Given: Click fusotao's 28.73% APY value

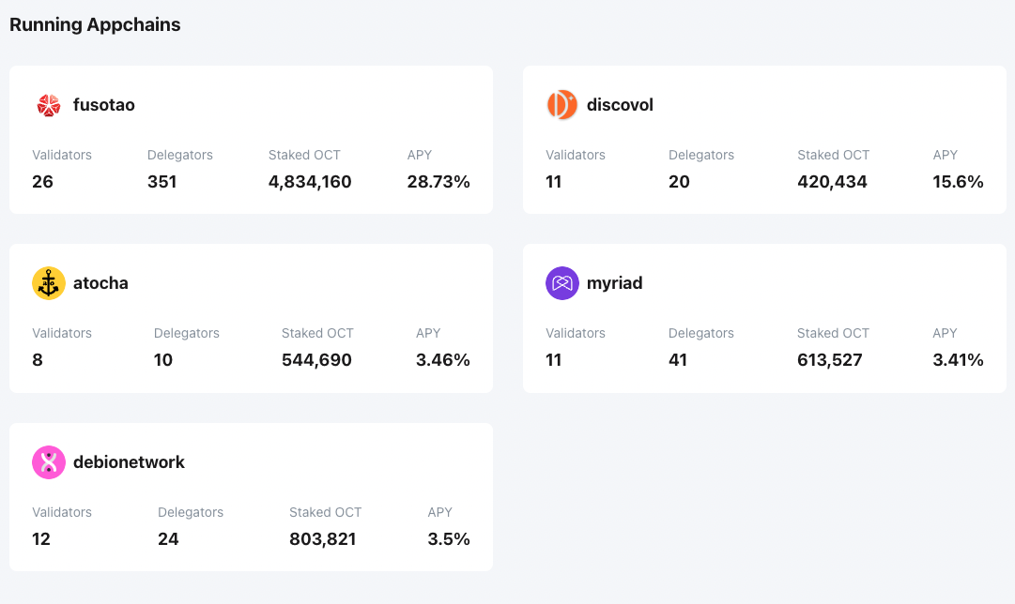Looking at the screenshot, I should pyautogui.click(x=438, y=182).
